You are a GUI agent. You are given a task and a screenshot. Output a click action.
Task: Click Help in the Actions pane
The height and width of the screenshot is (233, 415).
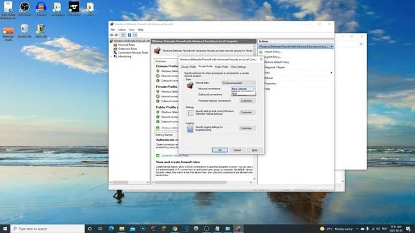point(267,89)
